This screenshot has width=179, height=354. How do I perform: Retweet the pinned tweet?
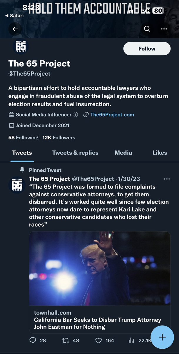66,340
